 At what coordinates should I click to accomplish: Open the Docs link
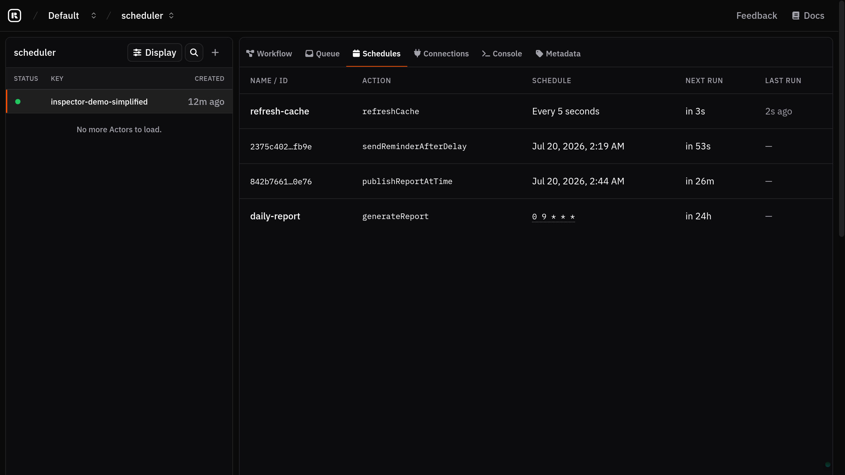(x=808, y=16)
